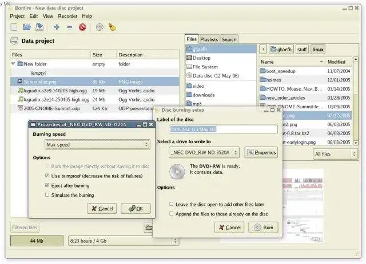Select lugradio-s2e14-250405-high.ogg row
This screenshot has width=366, height=264.
[94, 99]
